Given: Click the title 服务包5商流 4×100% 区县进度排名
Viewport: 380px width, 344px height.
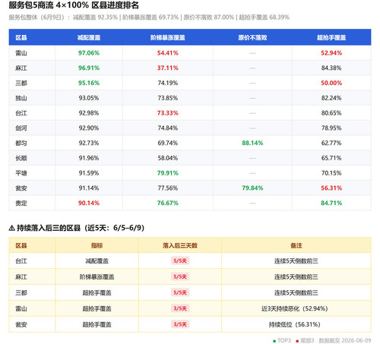Looking at the screenshot, I should pyautogui.click(x=74, y=5).
